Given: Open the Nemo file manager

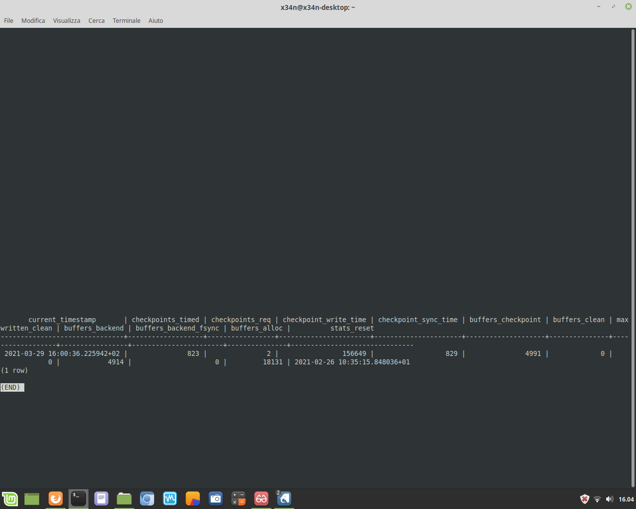Looking at the screenshot, I should 124,499.
